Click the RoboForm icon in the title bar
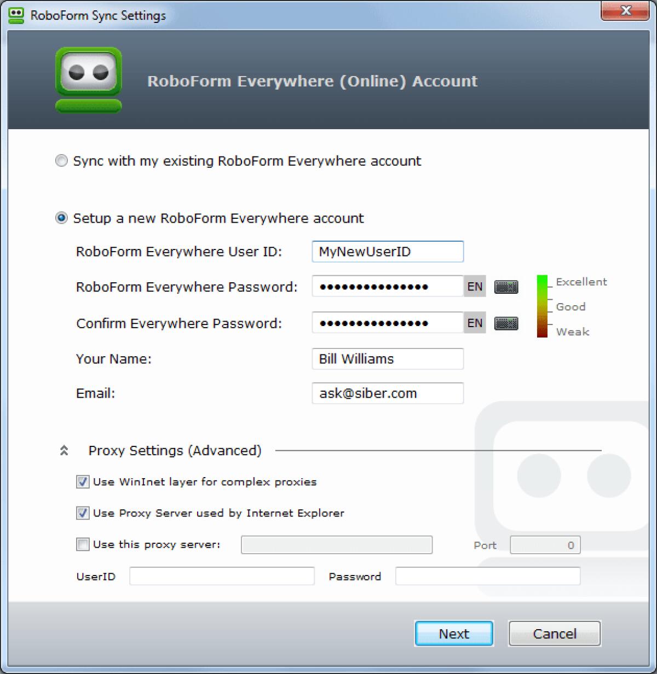This screenshot has width=657, height=674. tap(16, 15)
